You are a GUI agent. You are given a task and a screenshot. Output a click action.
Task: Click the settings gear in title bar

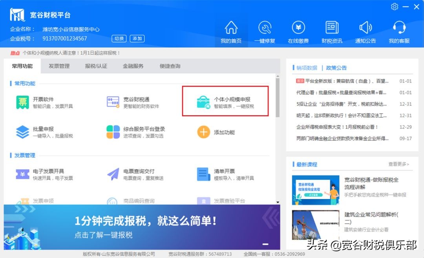point(395,6)
